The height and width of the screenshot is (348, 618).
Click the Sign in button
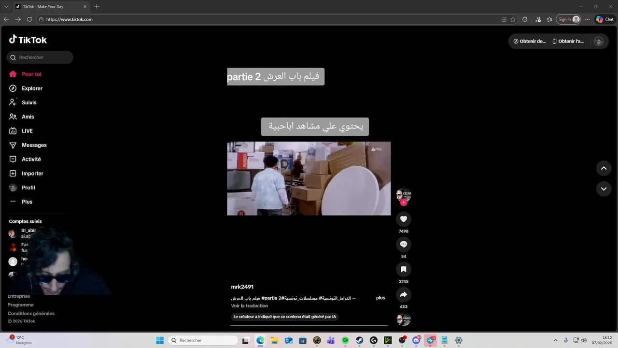[x=568, y=19]
